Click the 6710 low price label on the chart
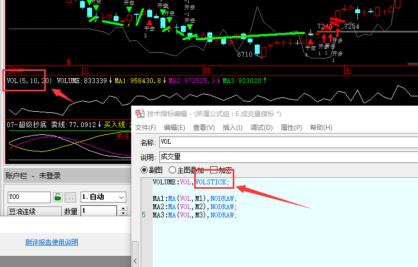418x267 pixels. click(x=245, y=55)
